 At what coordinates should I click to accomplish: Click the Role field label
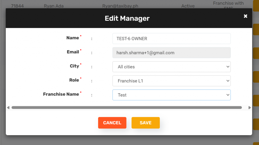pyautogui.click(x=74, y=80)
